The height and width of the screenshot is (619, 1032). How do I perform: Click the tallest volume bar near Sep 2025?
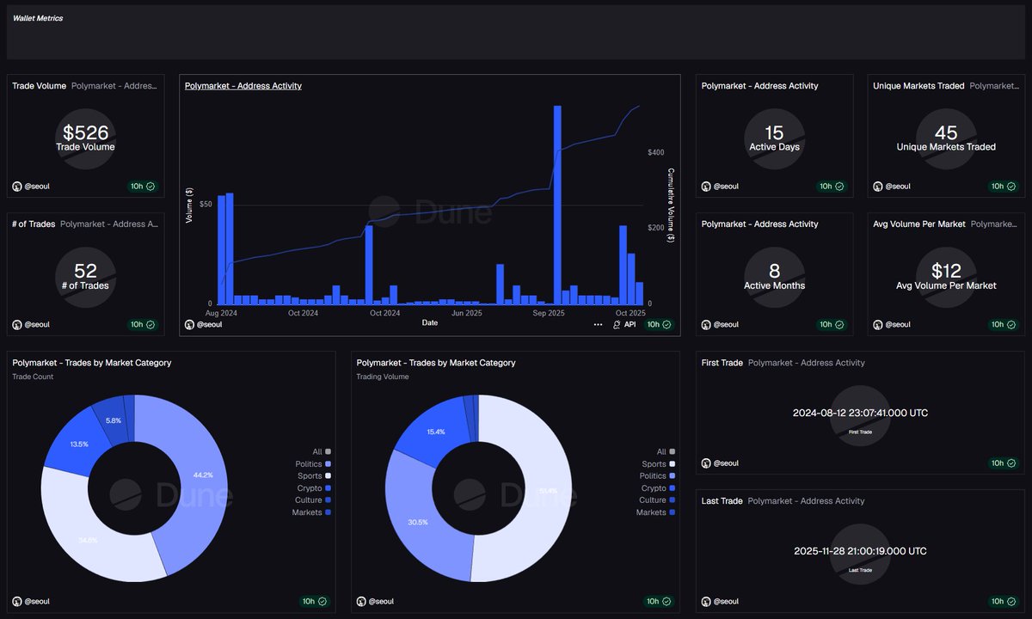click(x=557, y=205)
